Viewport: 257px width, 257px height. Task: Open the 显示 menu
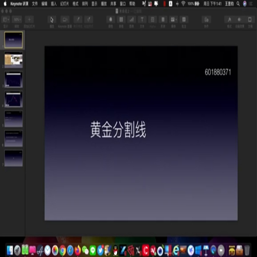[94, 4]
